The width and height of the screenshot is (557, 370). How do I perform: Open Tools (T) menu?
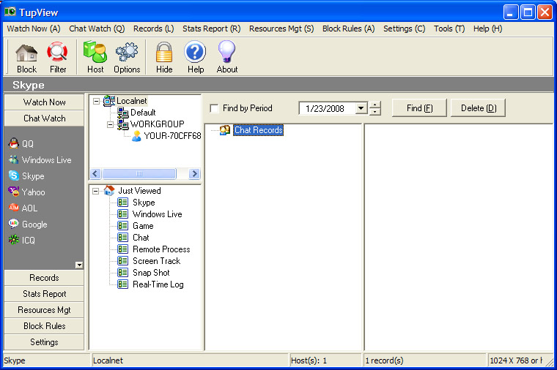[x=449, y=29]
